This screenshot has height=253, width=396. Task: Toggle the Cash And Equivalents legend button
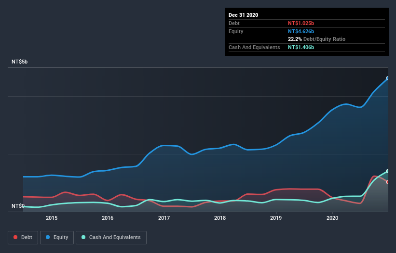tap(111, 238)
